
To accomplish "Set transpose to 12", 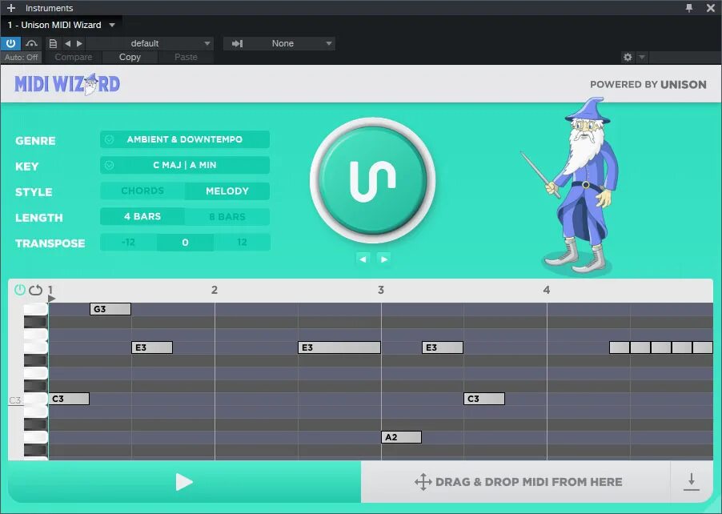I will (243, 243).
